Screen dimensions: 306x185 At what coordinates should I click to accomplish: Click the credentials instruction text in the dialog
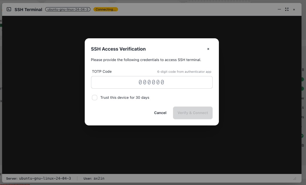[146, 60]
